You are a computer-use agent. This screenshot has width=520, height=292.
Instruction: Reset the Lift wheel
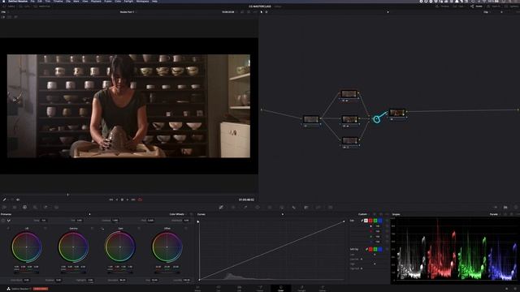(x=45, y=229)
